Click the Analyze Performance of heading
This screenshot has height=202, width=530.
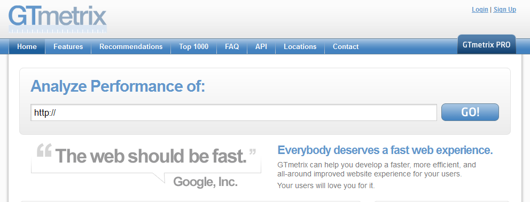(x=118, y=87)
